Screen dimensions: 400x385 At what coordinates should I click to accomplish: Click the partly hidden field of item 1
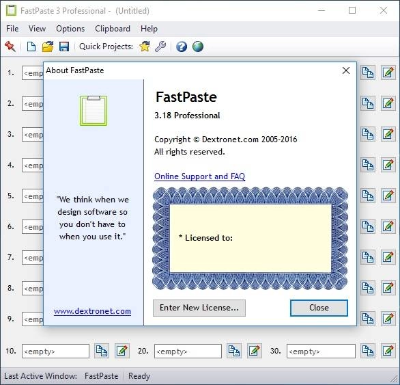[33, 73]
